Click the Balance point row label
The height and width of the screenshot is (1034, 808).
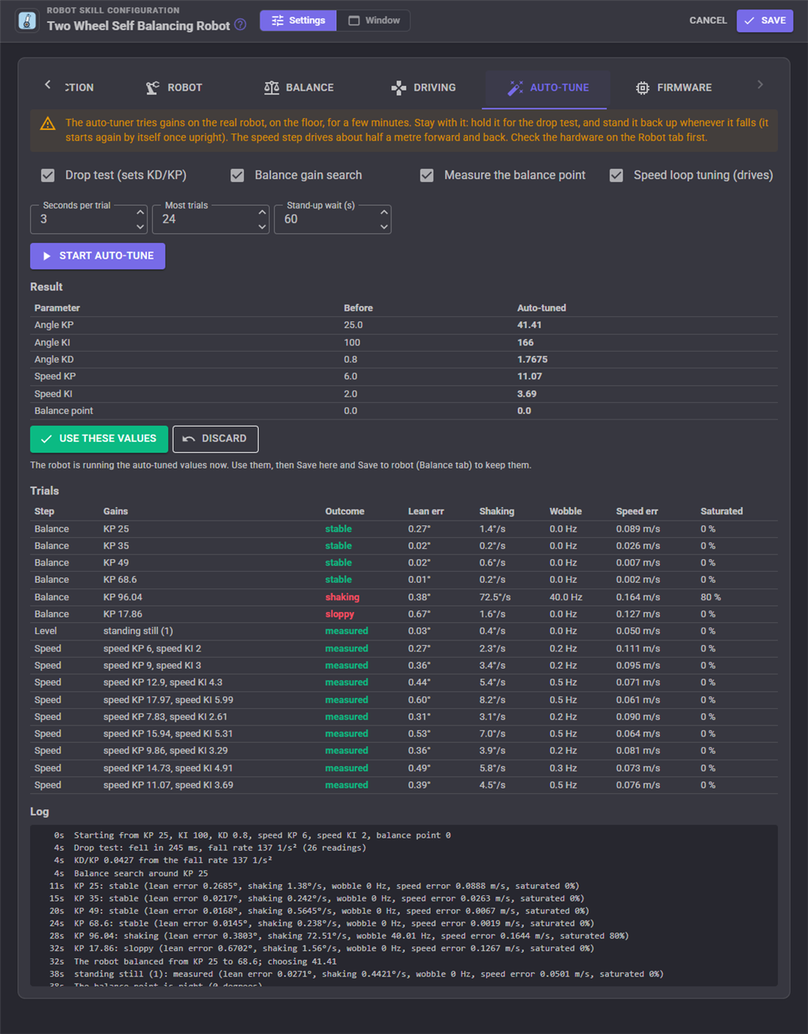coord(64,411)
